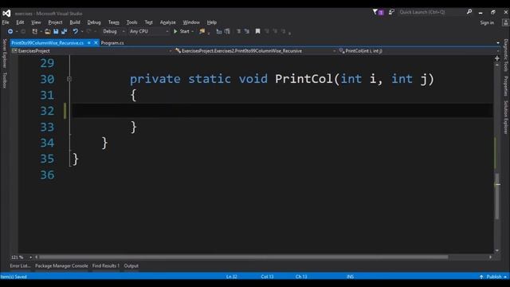Click the notifications filter flag icon
The height and width of the screenshot is (287, 510).
point(375,12)
